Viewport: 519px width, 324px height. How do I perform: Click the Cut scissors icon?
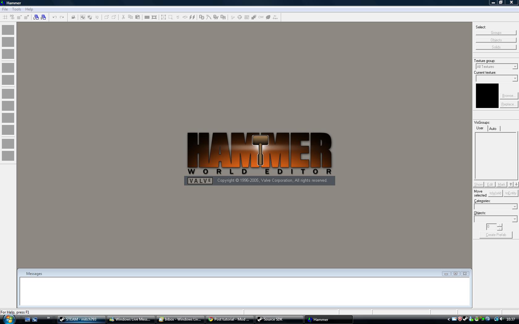123,17
